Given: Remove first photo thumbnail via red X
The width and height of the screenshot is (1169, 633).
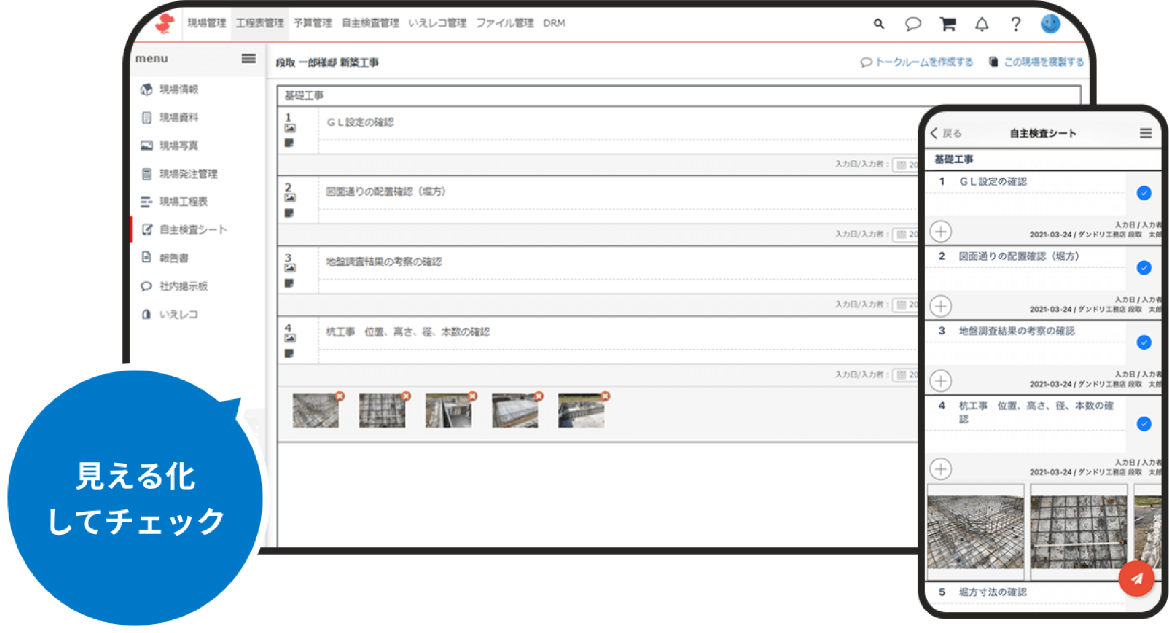Looking at the screenshot, I should [339, 396].
